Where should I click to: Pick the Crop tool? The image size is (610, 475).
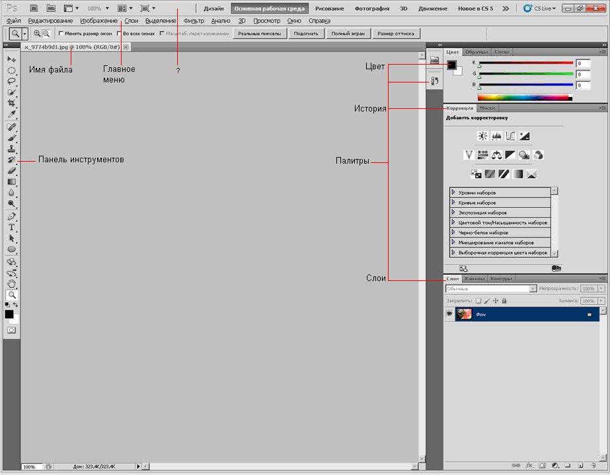12,104
